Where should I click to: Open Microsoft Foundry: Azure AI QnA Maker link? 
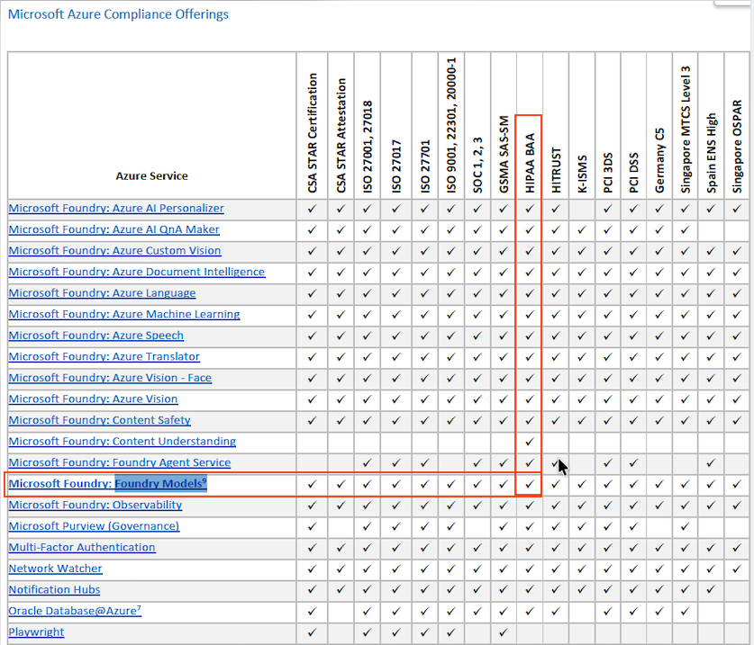click(114, 229)
